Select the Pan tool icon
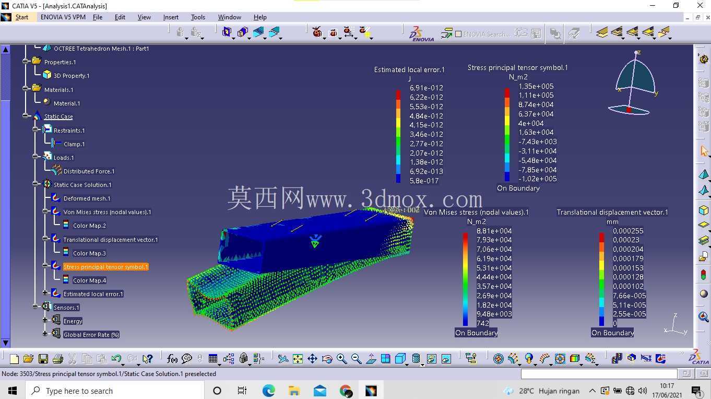 pos(312,359)
